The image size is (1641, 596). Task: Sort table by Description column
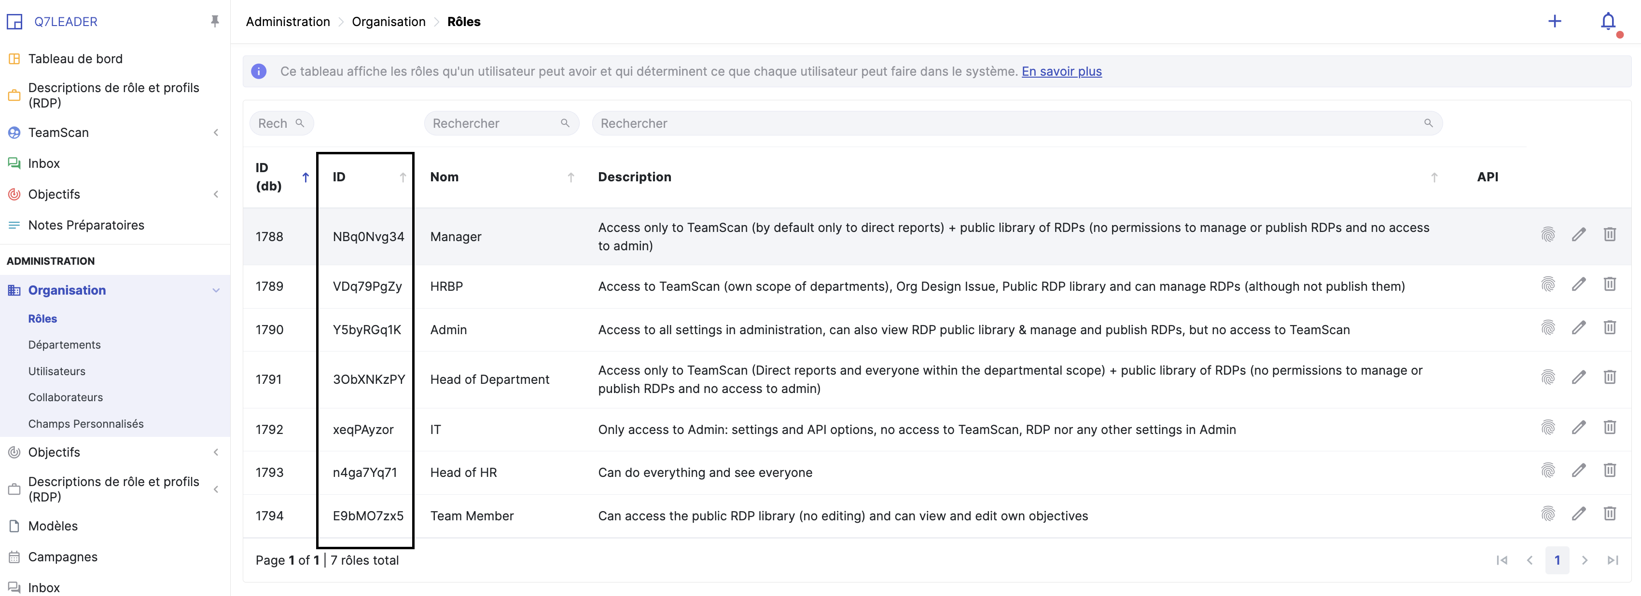tap(1434, 177)
